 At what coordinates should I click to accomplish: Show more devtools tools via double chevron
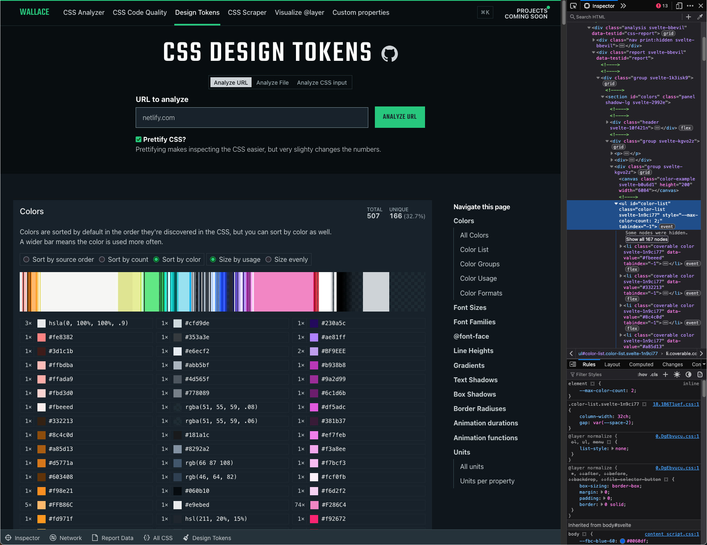pos(623,6)
